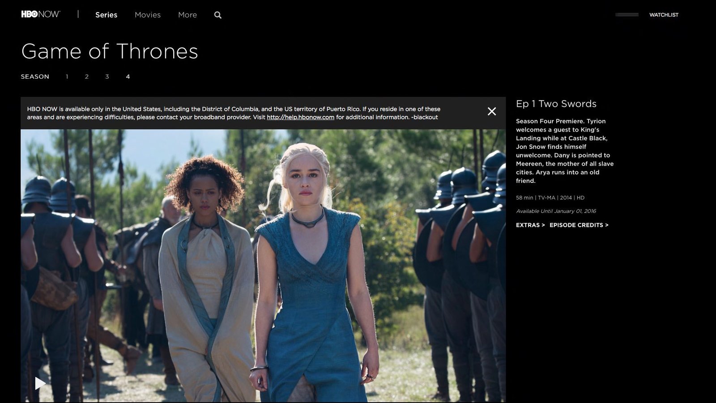Select Season 2
Image resolution: width=716 pixels, height=403 pixels.
point(87,76)
